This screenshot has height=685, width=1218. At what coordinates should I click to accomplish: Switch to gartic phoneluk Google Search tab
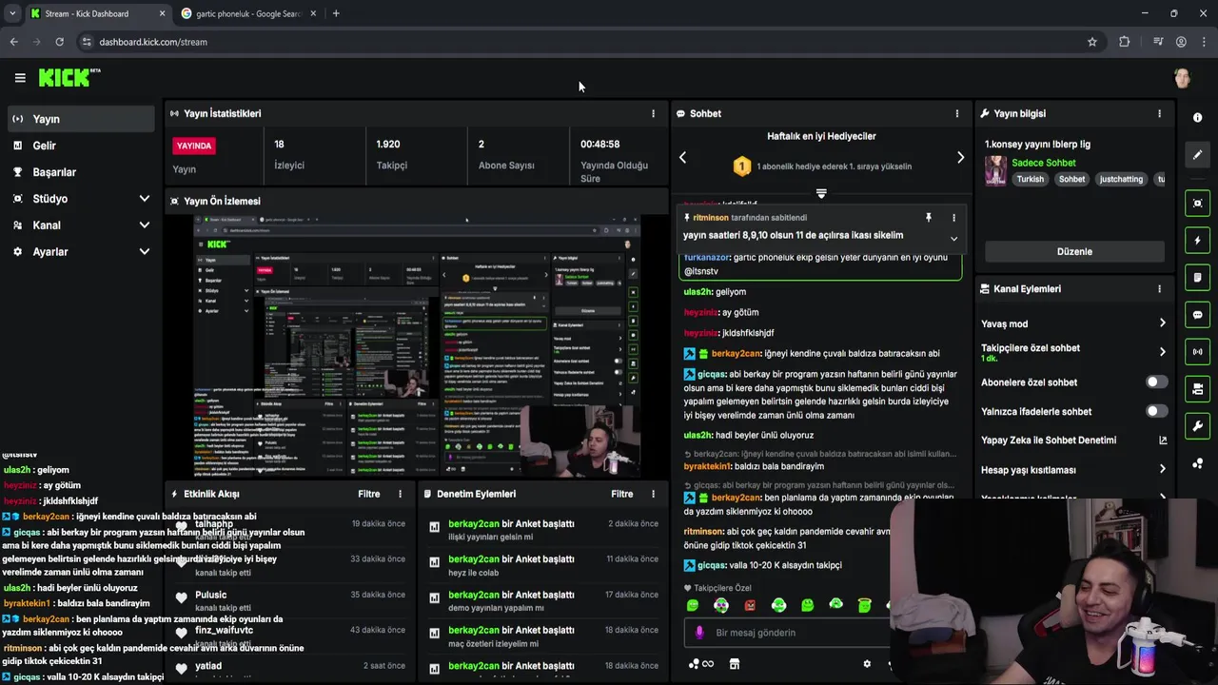tap(249, 13)
